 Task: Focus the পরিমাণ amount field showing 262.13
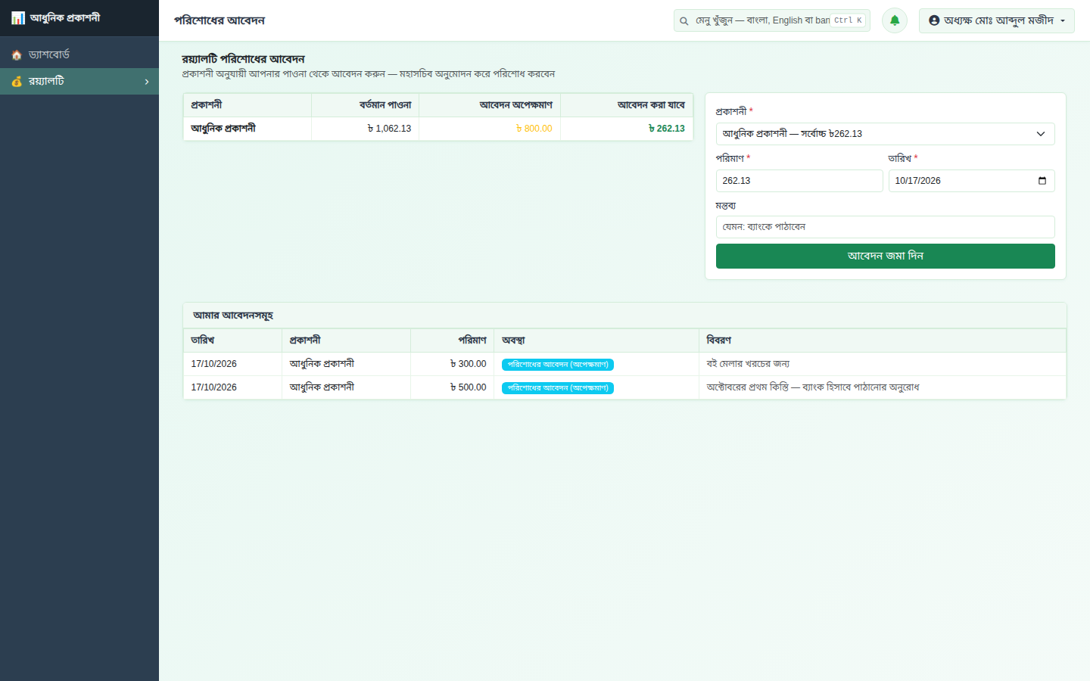pos(799,181)
